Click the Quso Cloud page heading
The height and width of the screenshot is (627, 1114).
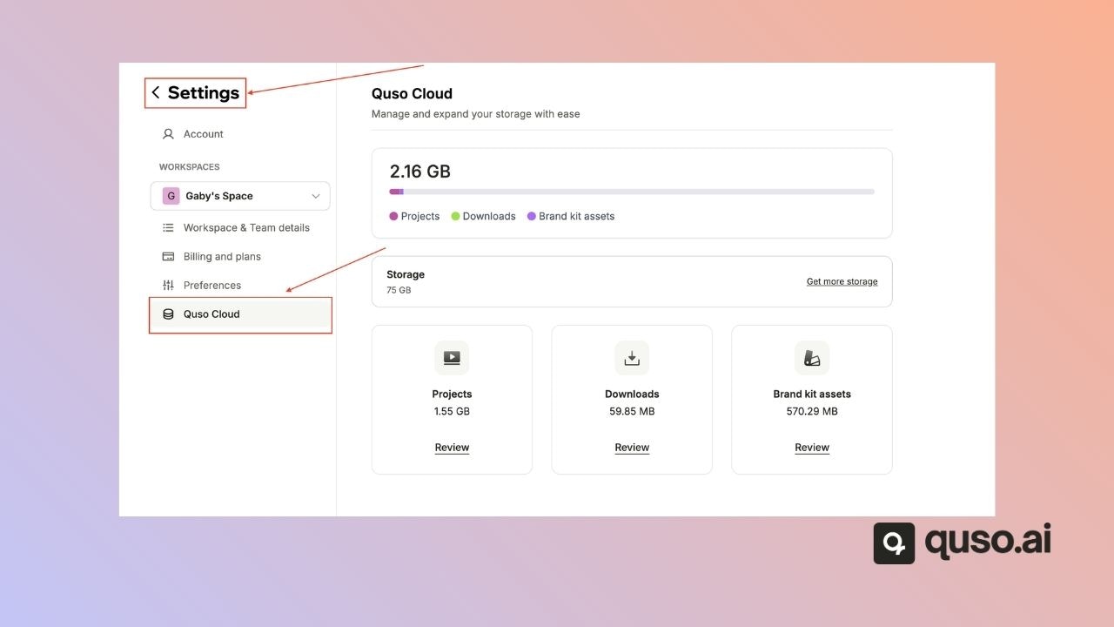point(412,93)
